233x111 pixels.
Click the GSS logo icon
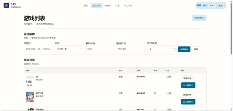[x=7, y=6]
